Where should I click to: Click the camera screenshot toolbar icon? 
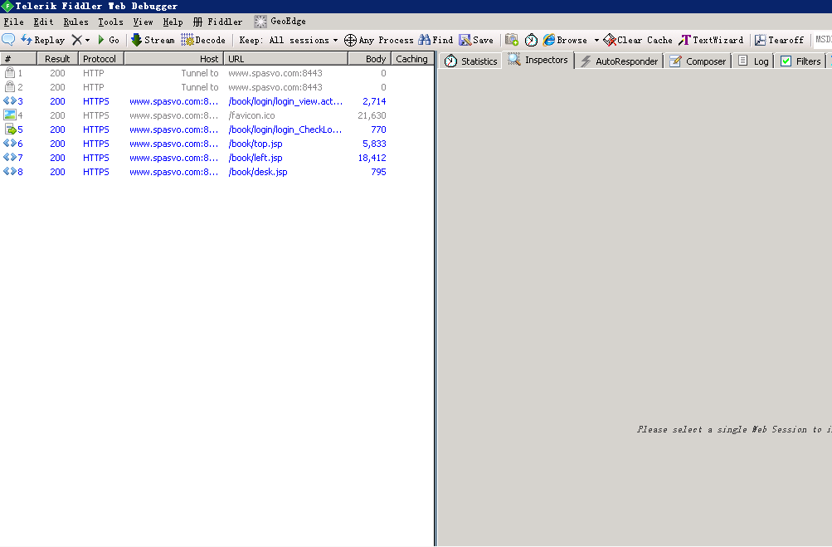tap(512, 40)
